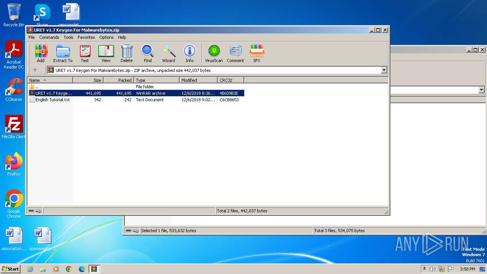This screenshot has height=274, width=487.
Task: Sort files by Name column
Action: click(50, 80)
